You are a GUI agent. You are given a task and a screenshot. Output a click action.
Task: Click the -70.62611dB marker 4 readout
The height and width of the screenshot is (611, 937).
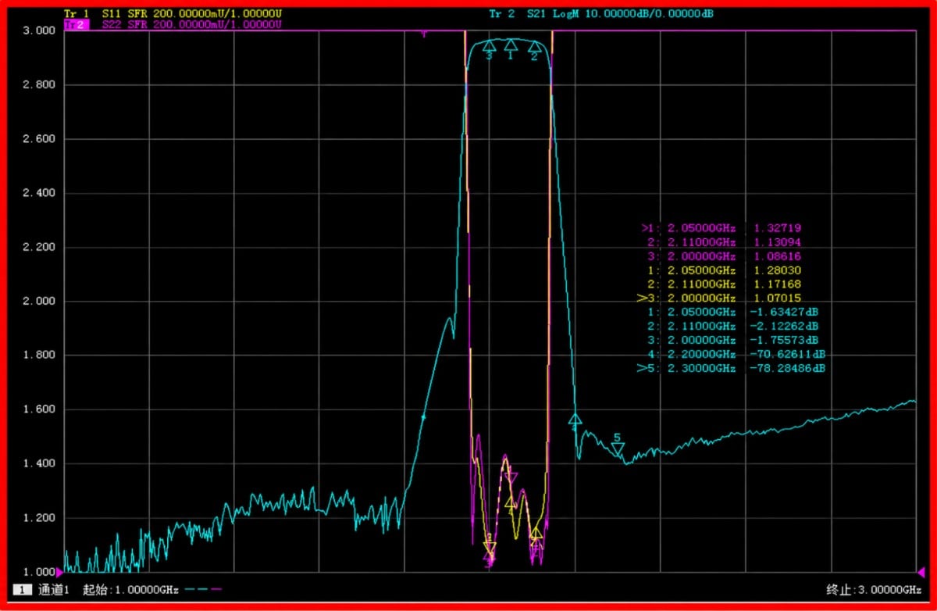point(787,354)
